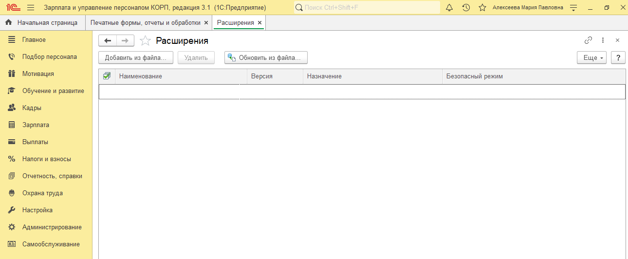Toggle the select-all checkbox column header

107,76
